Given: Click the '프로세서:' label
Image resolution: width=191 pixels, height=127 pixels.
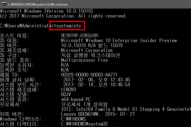Looking at the screenshot, I should (x=11, y=104).
